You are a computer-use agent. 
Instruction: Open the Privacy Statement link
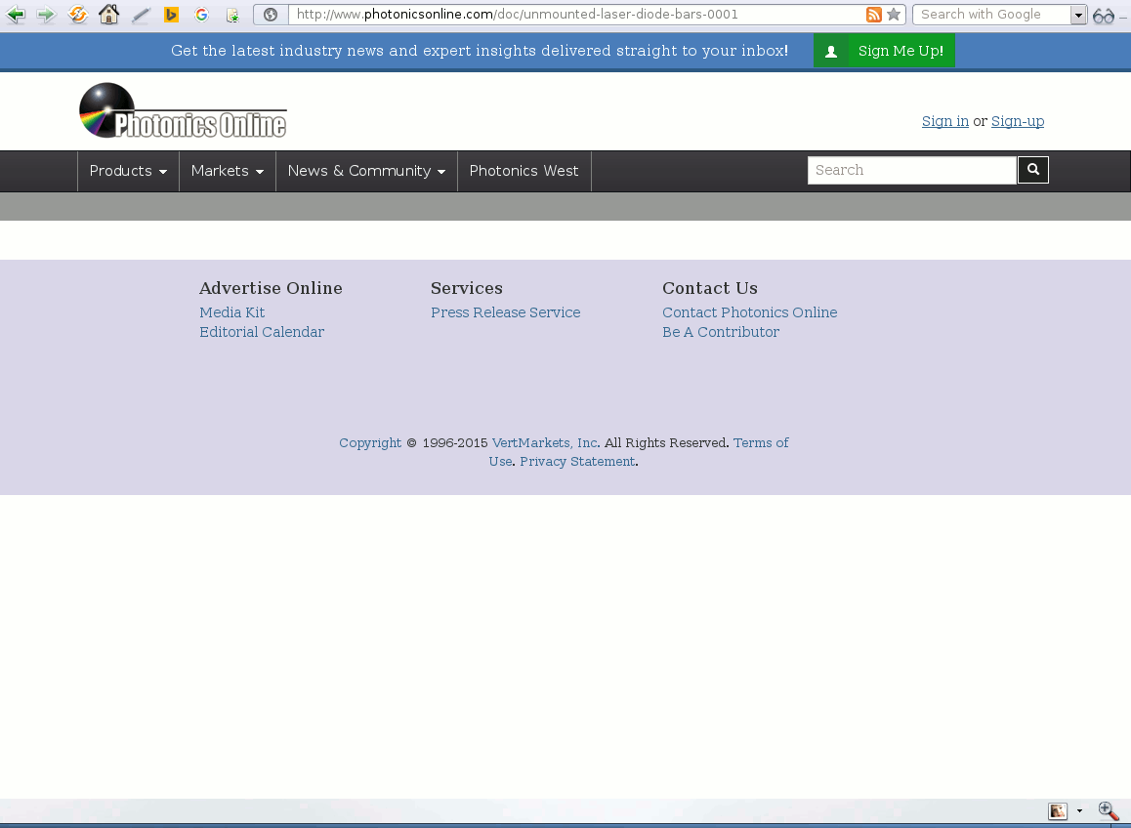tap(578, 462)
